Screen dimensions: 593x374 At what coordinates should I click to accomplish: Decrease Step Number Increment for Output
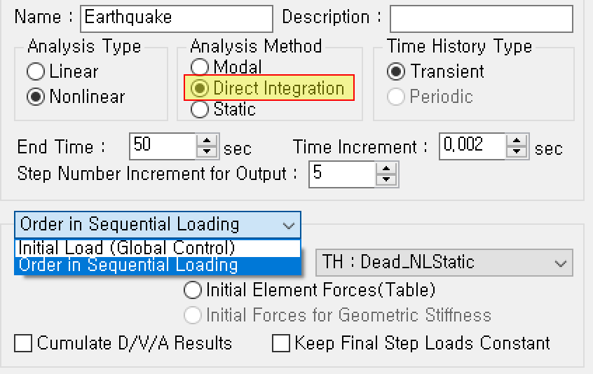click(386, 180)
